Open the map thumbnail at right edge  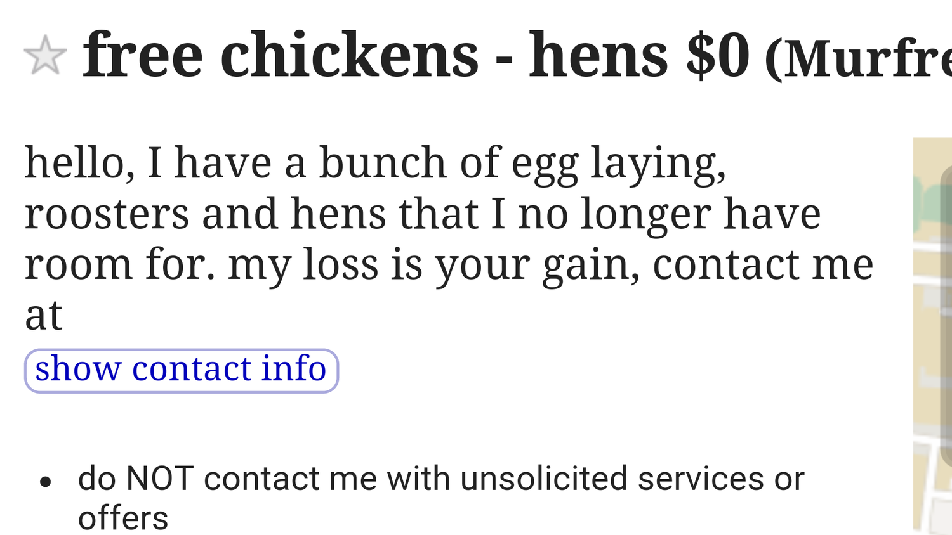(932, 336)
